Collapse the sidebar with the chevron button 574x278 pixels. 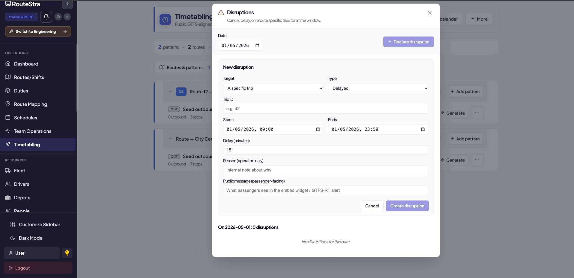pos(67,4)
